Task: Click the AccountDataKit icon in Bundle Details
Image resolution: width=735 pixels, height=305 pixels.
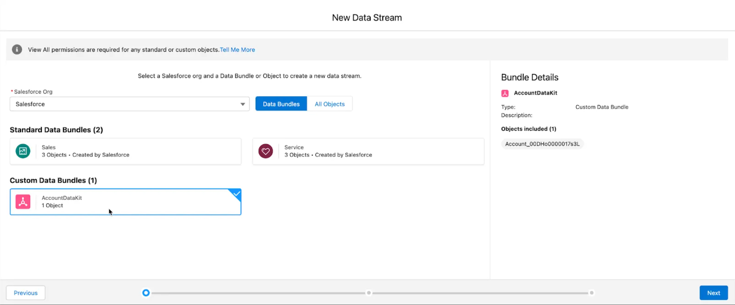Action: pos(505,93)
